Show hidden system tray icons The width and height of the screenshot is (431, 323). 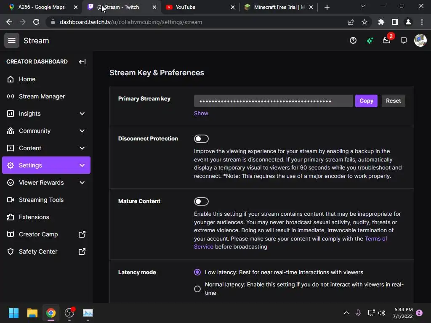click(x=346, y=313)
